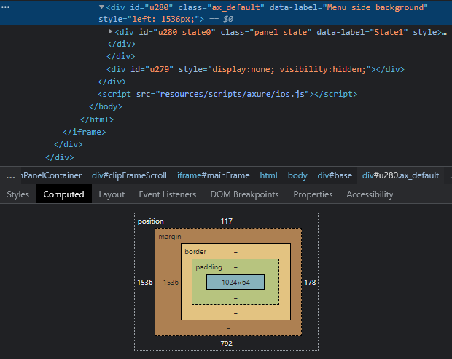Screen dimensions: 452x359
Task: Click the padding label in box model
Action: 209,267
